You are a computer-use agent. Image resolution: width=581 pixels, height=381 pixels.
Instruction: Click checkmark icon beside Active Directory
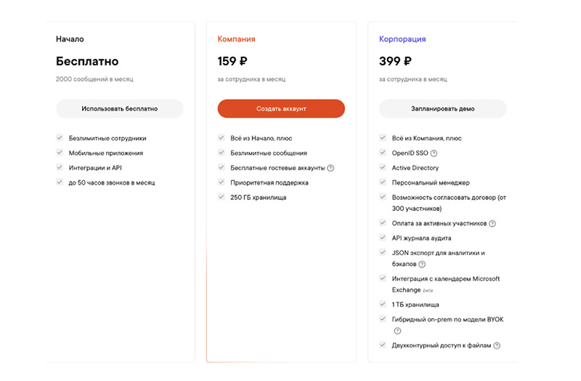coord(383,168)
